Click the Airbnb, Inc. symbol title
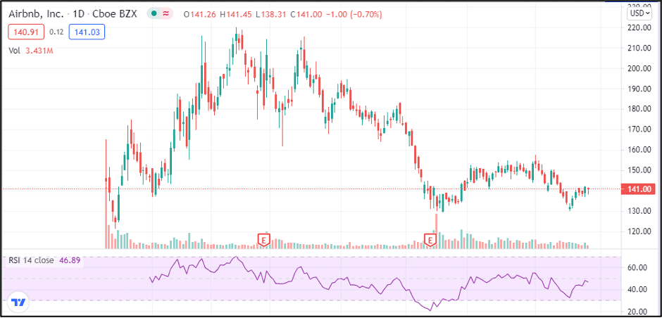The image size is (662, 318). [35, 14]
